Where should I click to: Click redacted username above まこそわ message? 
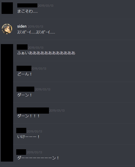point(27,5)
